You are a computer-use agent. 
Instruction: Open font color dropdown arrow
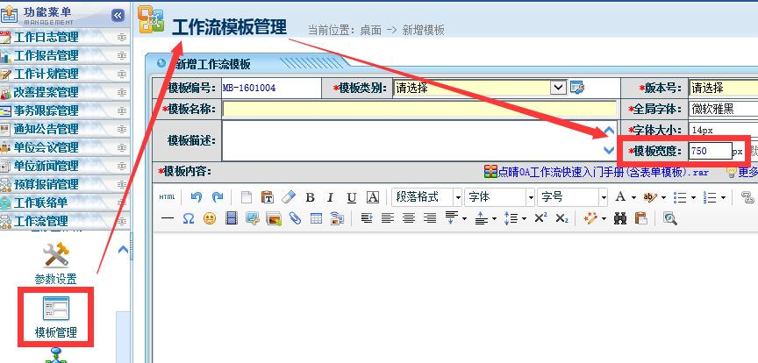tap(633, 197)
